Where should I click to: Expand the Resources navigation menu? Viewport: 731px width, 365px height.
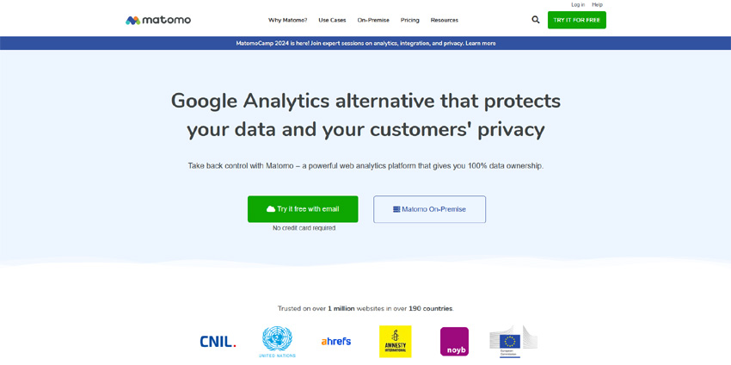445,20
